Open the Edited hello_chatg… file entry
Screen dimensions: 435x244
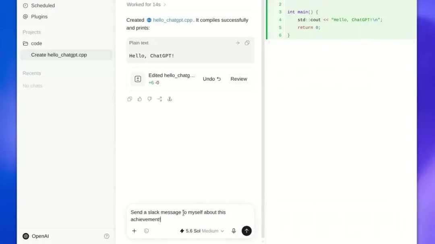172,75
